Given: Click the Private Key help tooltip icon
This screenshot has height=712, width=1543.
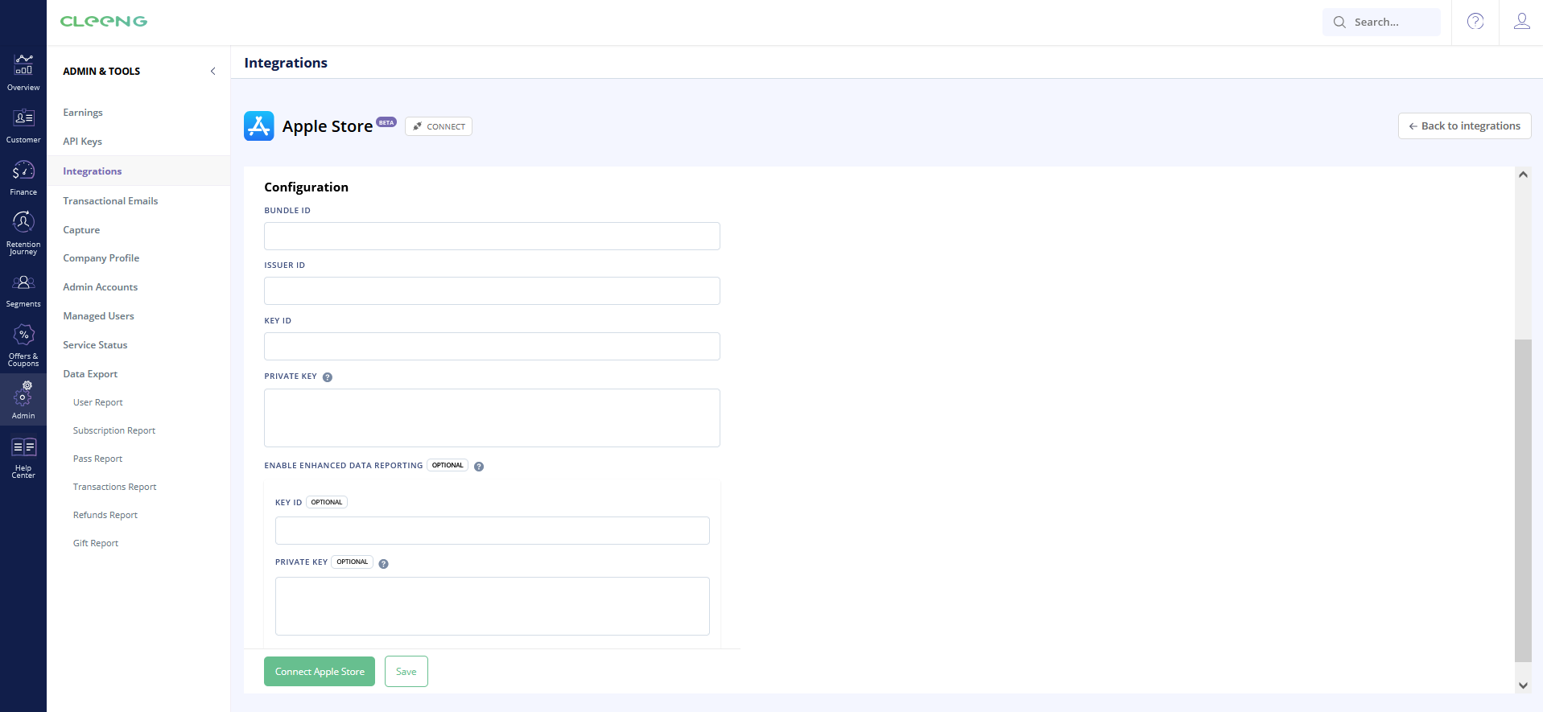Looking at the screenshot, I should point(328,377).
